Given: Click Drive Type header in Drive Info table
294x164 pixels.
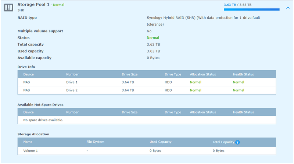Looking at the screenshot, I should 173,74.
